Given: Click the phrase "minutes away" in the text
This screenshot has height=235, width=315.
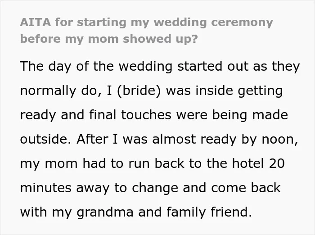Looking at the screenshot, I should click(x=65, y=188).
